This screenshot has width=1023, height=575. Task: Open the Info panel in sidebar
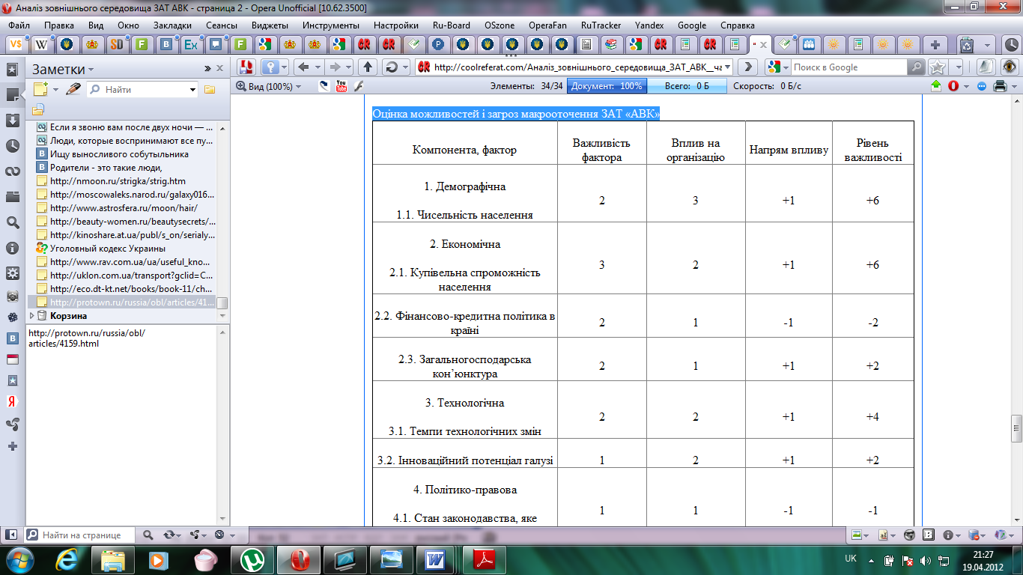13,248
